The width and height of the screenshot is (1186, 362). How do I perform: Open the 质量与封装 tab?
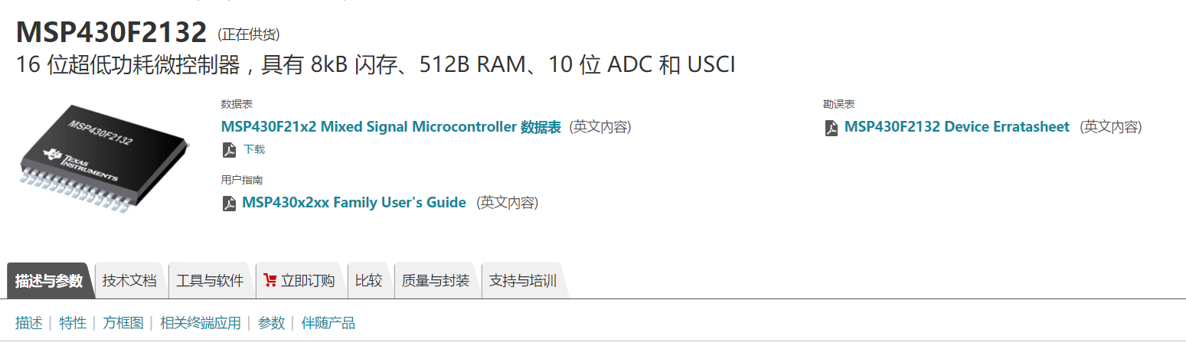click(x=436, y=281)
